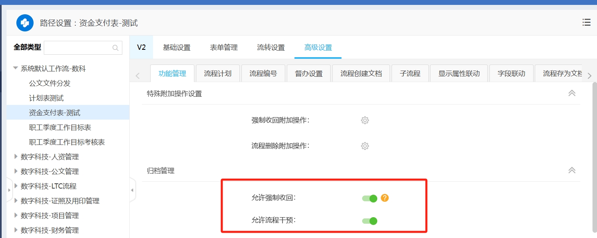
Task: Switch to the 流转设置 tab
Action: [270, 47]
